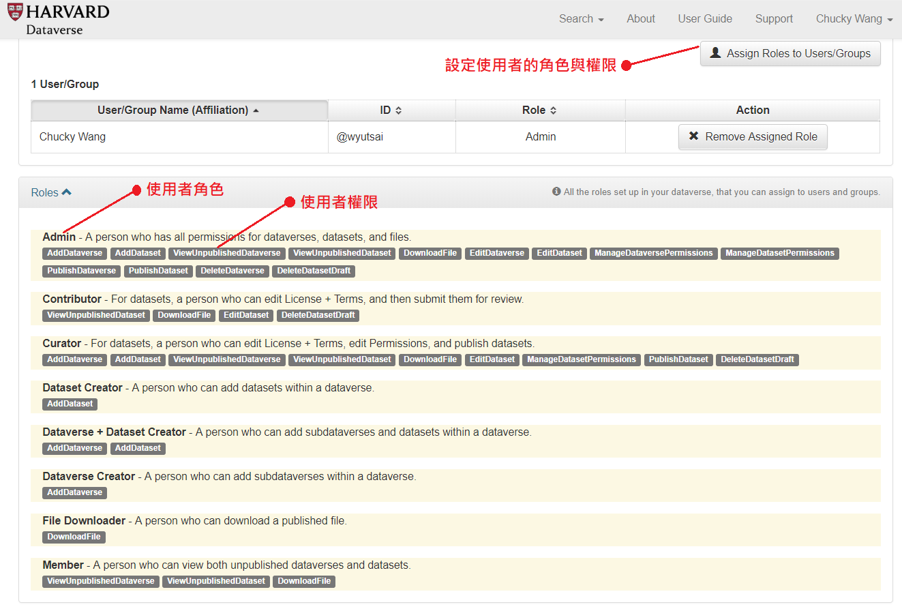The height and width of the screenshot is (609, 902).
Task: Click Curator's ManageDatasetPermissions tag
Action: click(582, 359)
